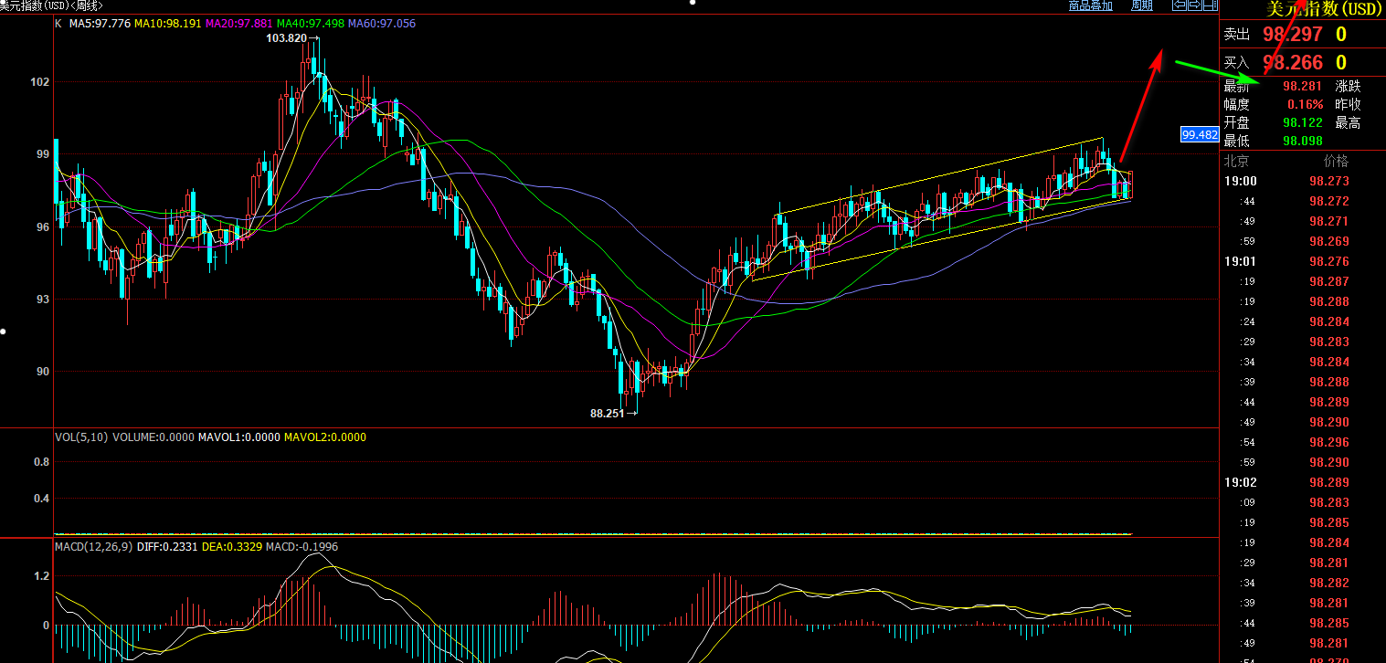Click the DIFF:0.2331 value

168,546
